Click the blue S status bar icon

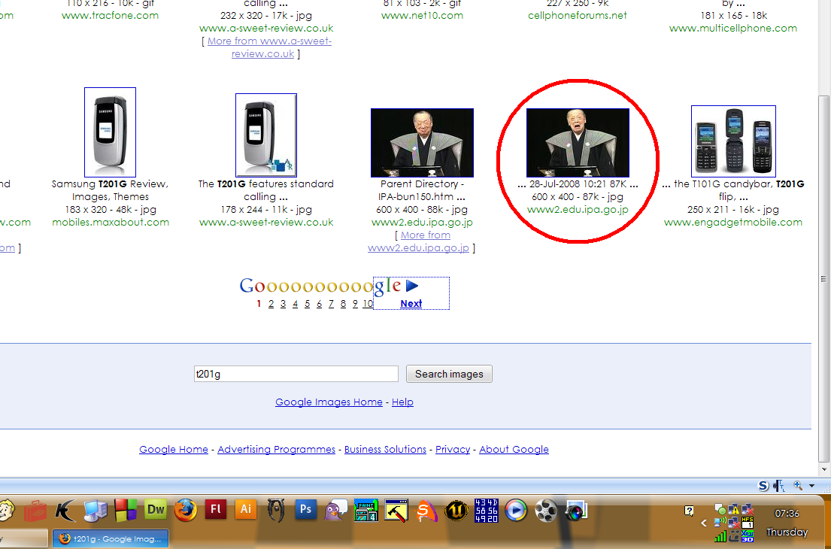point(763,485)
